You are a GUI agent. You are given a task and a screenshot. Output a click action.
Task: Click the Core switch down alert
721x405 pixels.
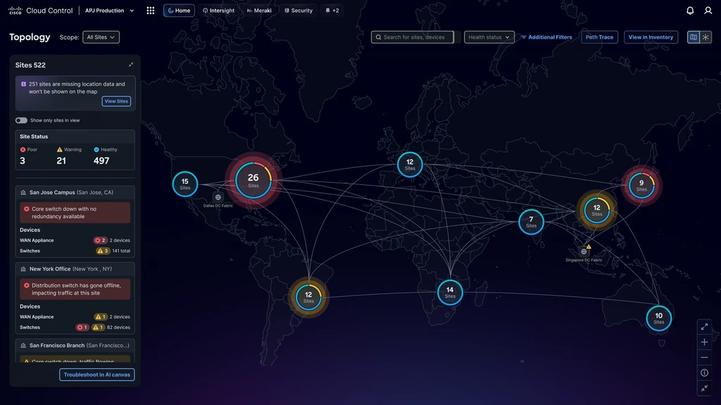click(75, 212)
